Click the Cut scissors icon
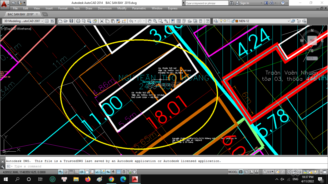The image size is (328, 184). coord(102,21)
